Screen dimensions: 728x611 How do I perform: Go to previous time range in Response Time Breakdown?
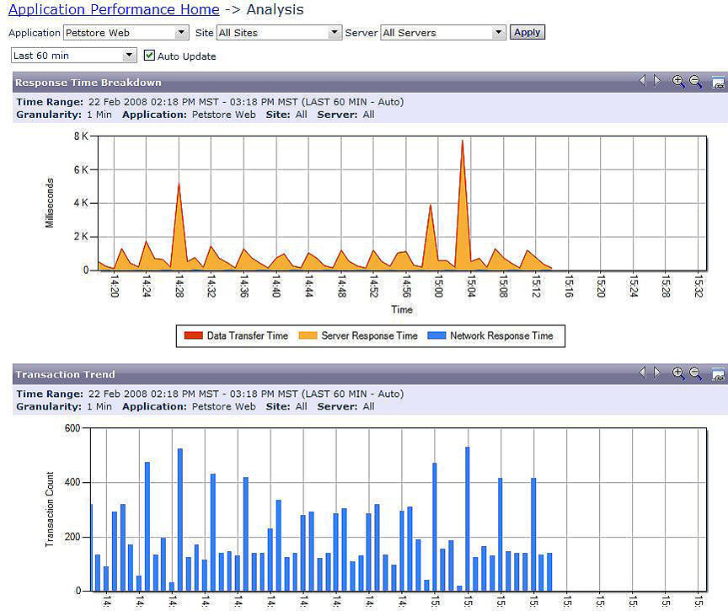click(642, 81)
